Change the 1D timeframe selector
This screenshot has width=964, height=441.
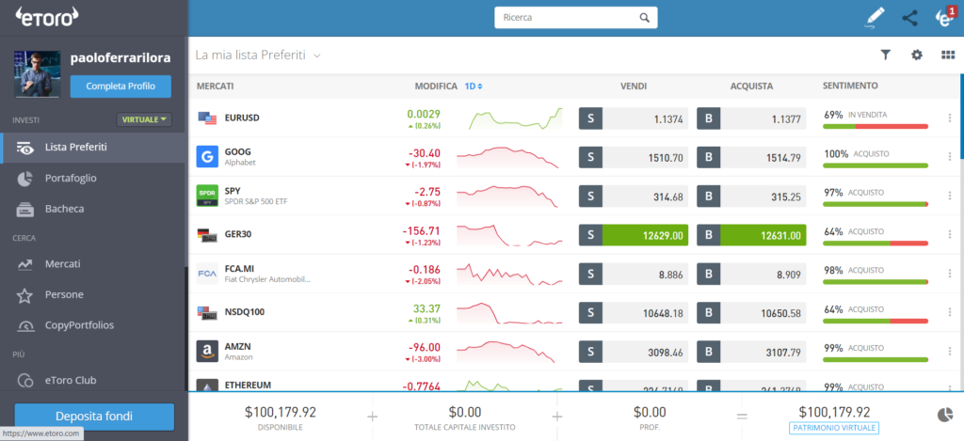click(474, 86)
